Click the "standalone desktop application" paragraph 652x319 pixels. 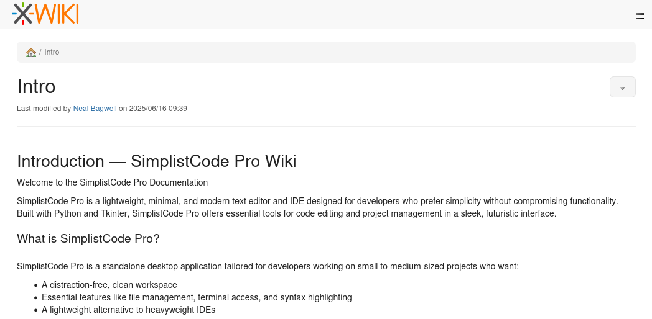tap(268, 266)
